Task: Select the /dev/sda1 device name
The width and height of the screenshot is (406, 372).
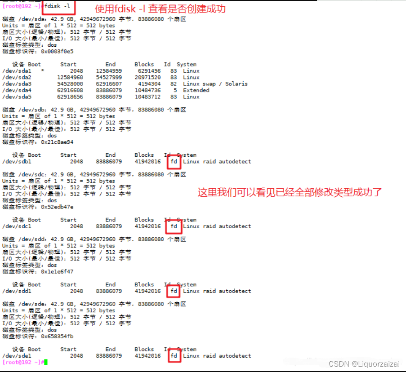Action: [17, 71]
